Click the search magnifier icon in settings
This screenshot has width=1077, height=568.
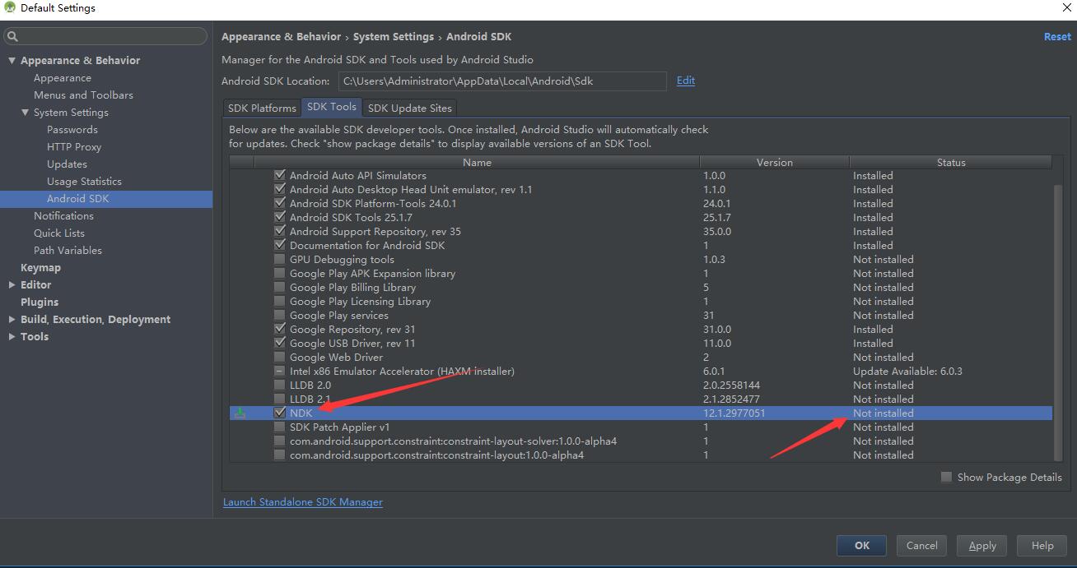(12, 36)
